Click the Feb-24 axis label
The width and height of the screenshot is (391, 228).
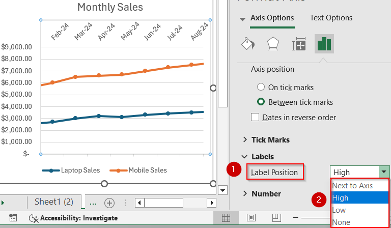(x=60, y=32)
